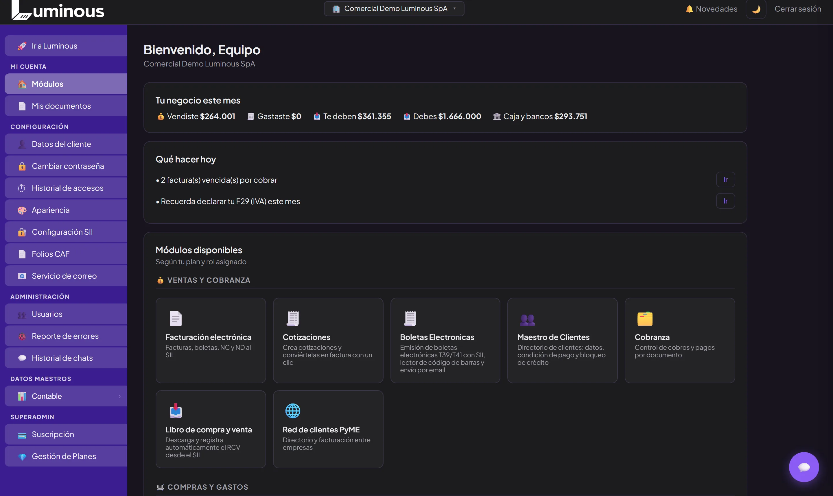Screen dimensions: 833x496
Task: Click the inbox icon next to Te deben
Action: pyautogui.click(x=317, y=117)
